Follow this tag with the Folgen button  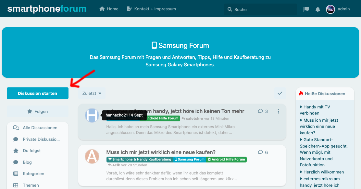pyautogui.click(x=38, y=111)
